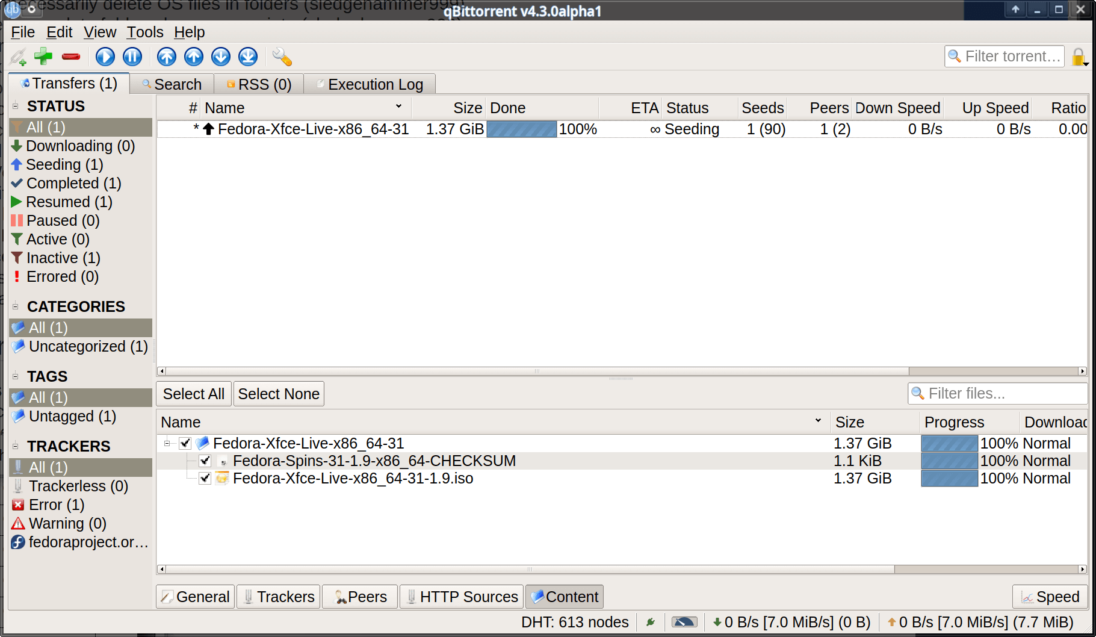Show the HTTP Sources tab
Image resolution: width=1096 pixels, height=637 pixels.
tap(462, 597)
